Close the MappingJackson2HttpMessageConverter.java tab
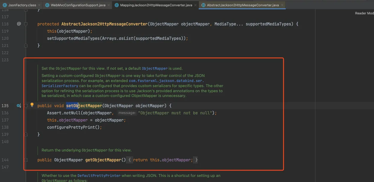 (x=195, y=5)
